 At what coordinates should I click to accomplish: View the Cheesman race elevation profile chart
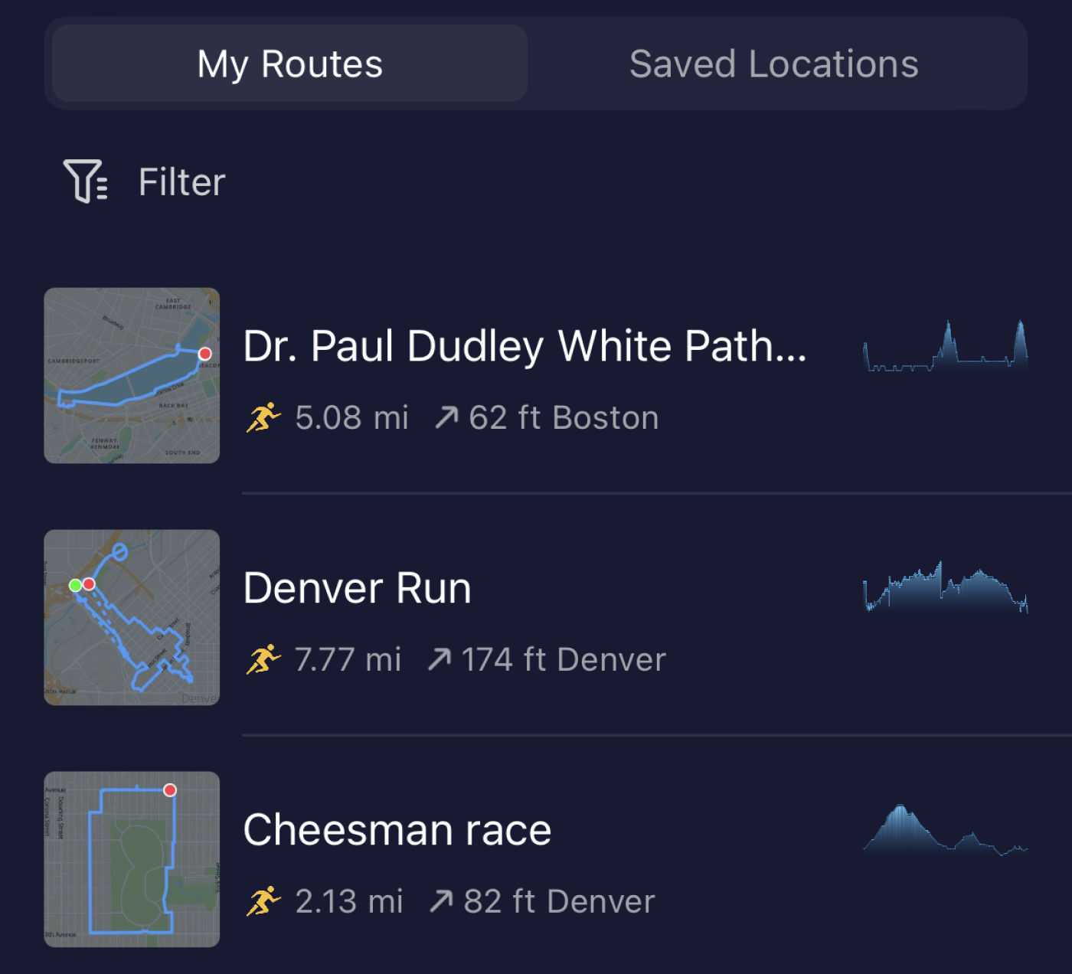pos(945,830)
